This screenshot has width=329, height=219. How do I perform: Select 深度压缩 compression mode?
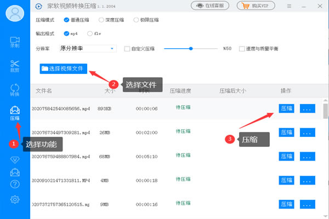[101, 20]
